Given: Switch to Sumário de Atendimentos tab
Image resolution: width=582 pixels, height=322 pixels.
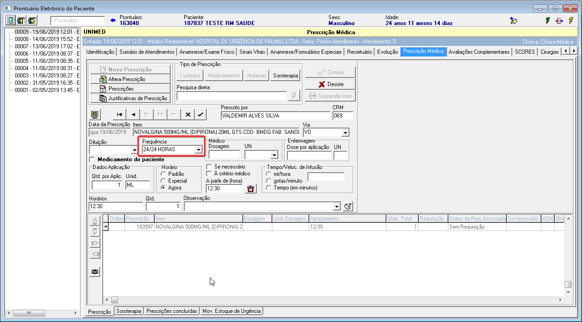Looking at the screenshot, I should click(x=147, y=52).
